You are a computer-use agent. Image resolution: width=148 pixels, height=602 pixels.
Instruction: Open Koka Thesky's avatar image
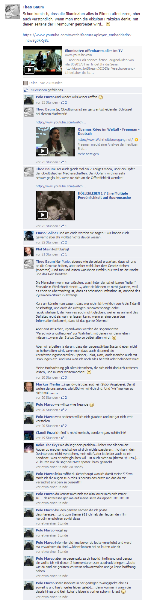pos(29,448)
